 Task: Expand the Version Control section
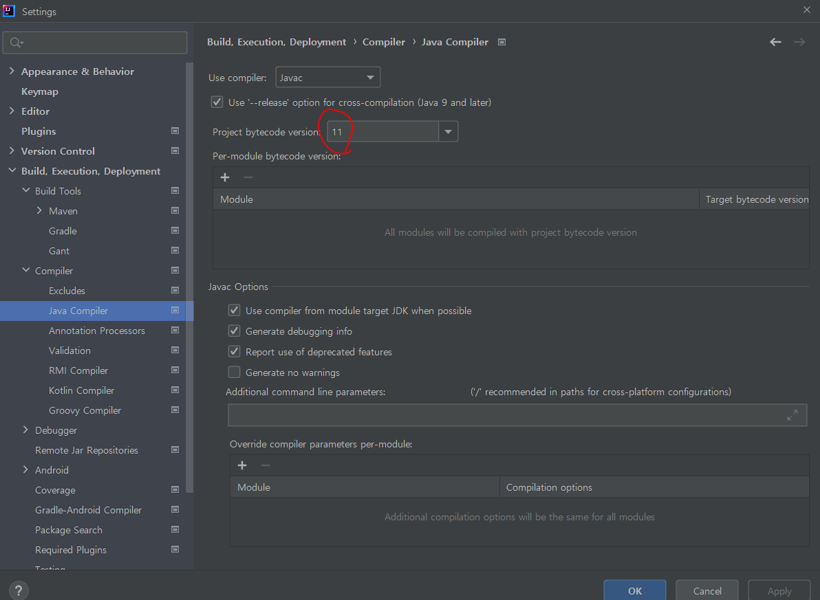point(12,151)
